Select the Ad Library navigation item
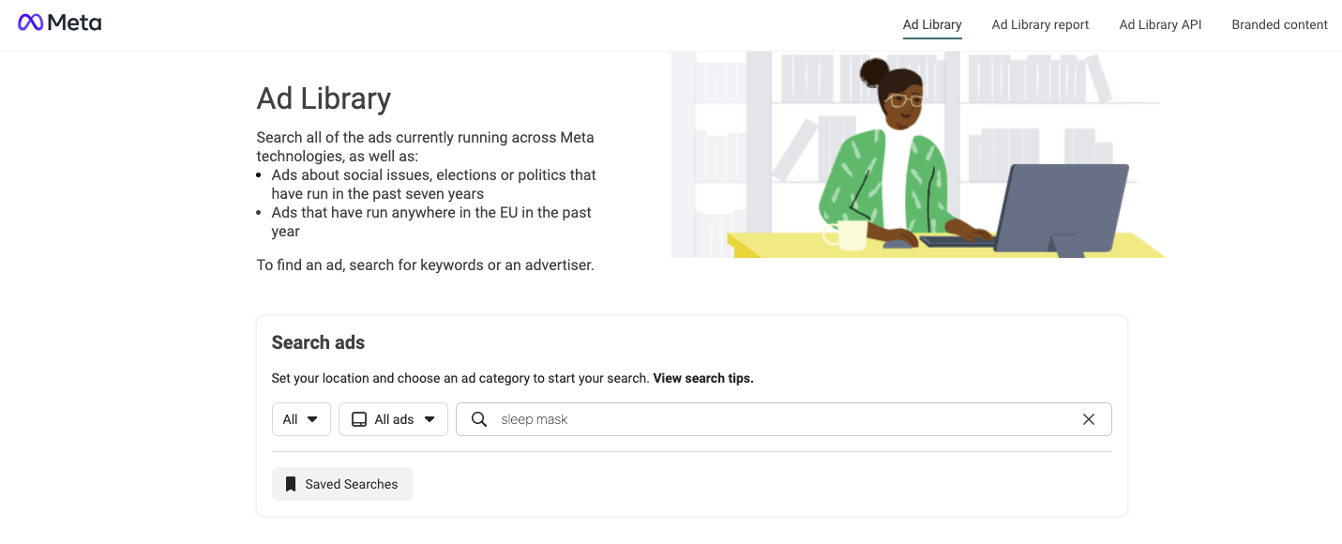The width and height of the screenshot is (1342, 544). [x=931, y=24]
